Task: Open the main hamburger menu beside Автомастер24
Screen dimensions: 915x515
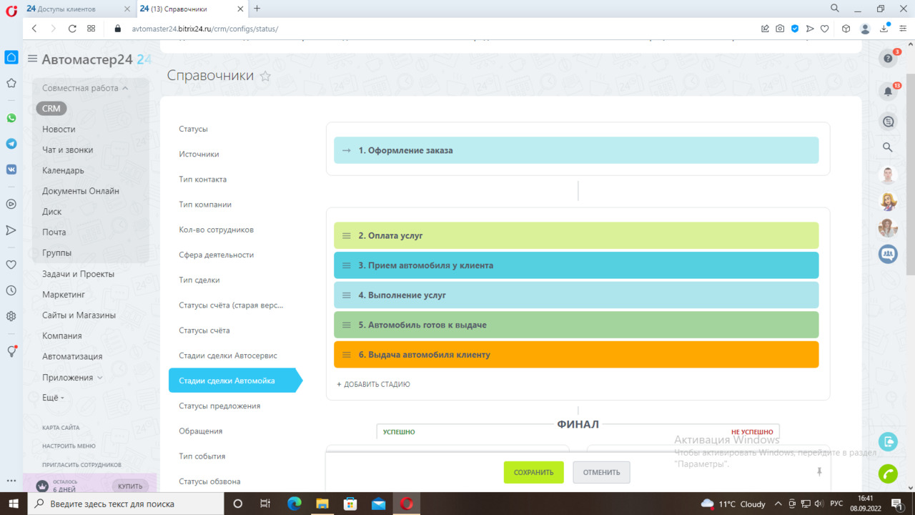Action: tap(32, 59)
